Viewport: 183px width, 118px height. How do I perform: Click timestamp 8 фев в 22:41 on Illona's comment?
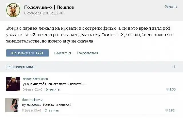(x=32, y=110)
